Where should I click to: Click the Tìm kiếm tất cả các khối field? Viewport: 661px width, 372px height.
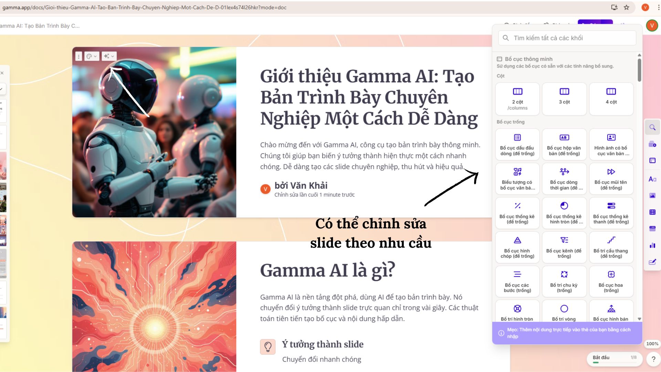[x=567, y=38]
